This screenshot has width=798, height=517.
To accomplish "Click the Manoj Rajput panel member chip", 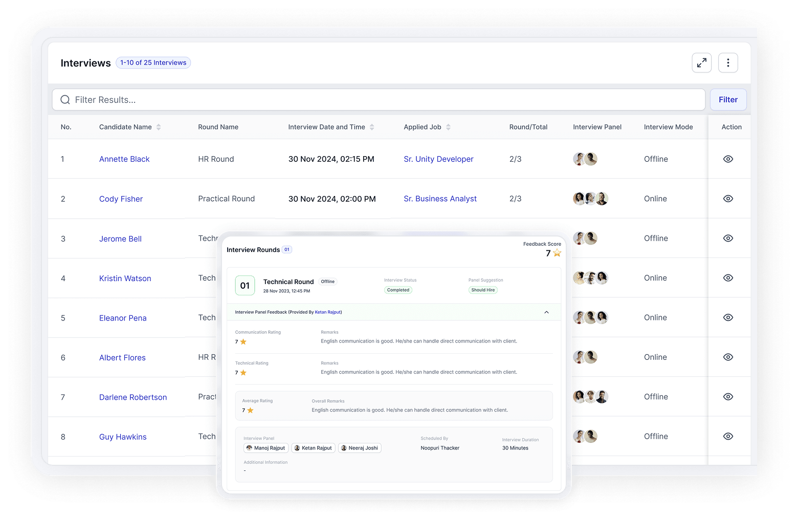I will point(265,448).
